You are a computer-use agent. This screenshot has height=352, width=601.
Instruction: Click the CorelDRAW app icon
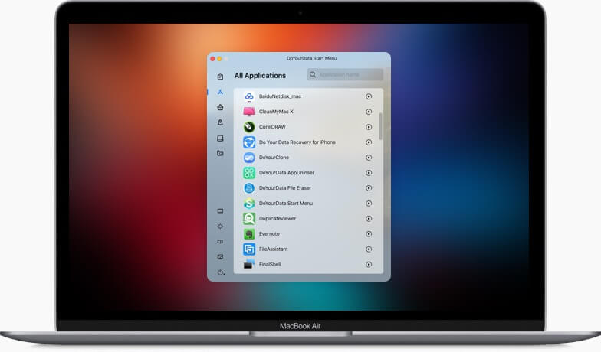(249, 127)
